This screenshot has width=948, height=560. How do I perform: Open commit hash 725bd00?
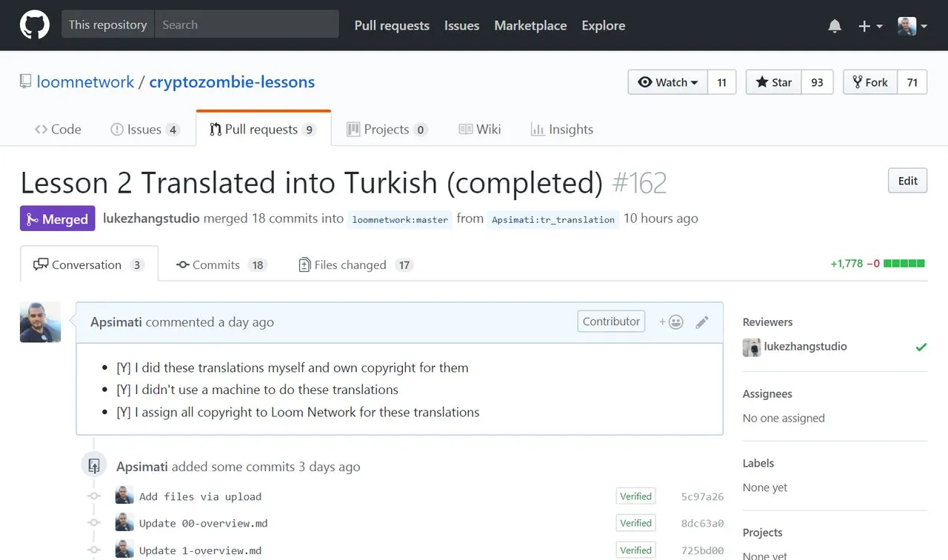pos(702,551)
